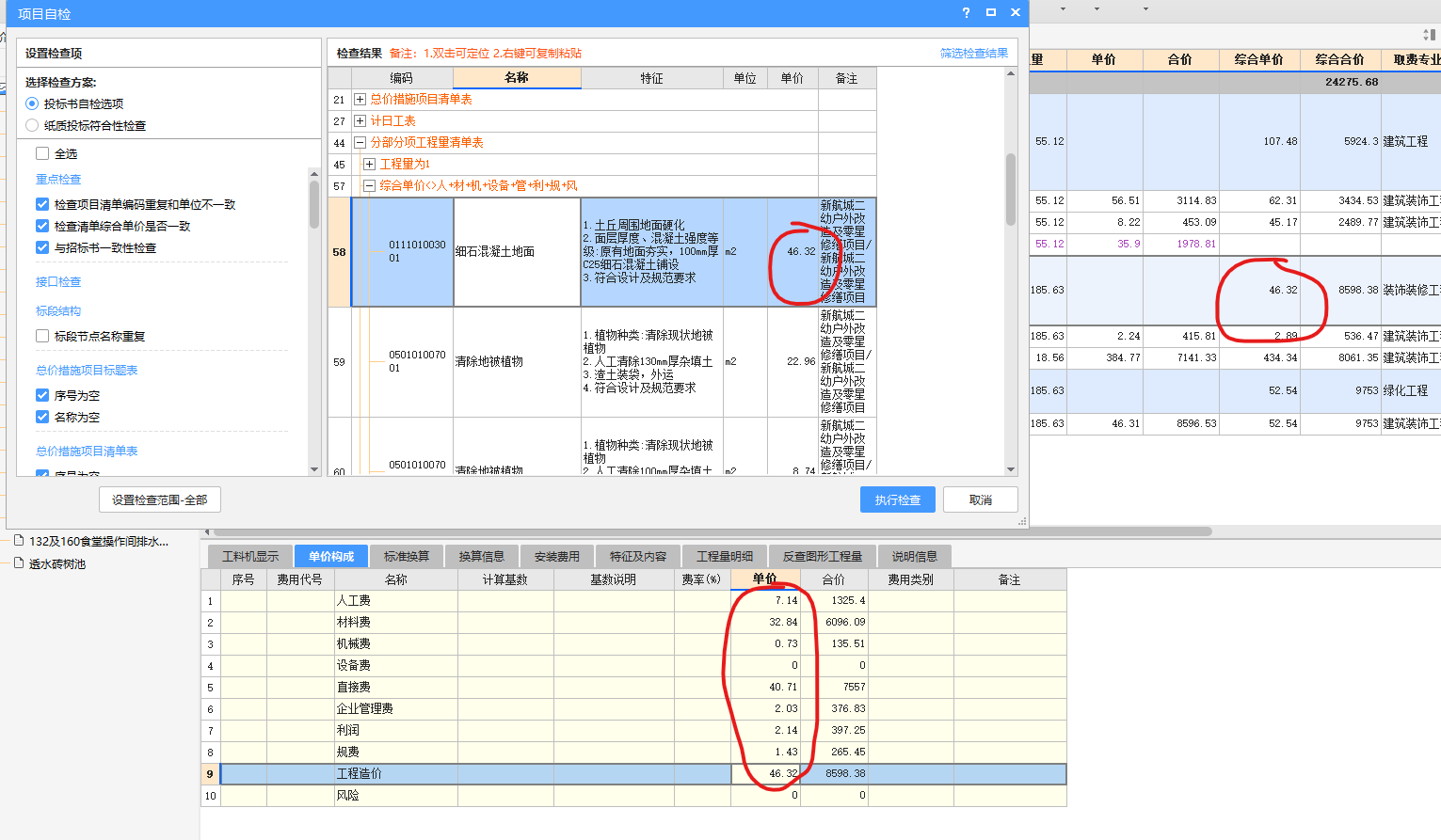Switch to 单价构成 tab
The image size is (1441, 840).
(331, 556)
